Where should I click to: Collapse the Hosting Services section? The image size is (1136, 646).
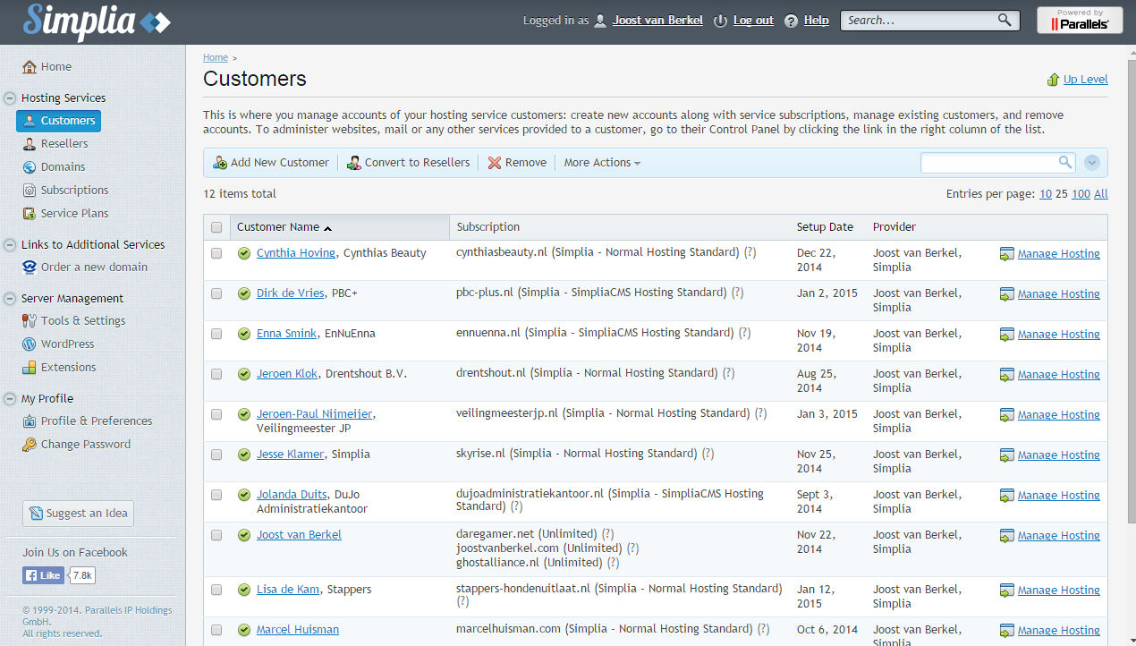click(10, 98)
